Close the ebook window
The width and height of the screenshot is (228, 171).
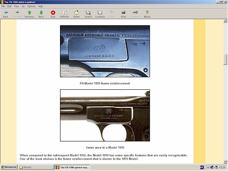[x=225, y=2]
